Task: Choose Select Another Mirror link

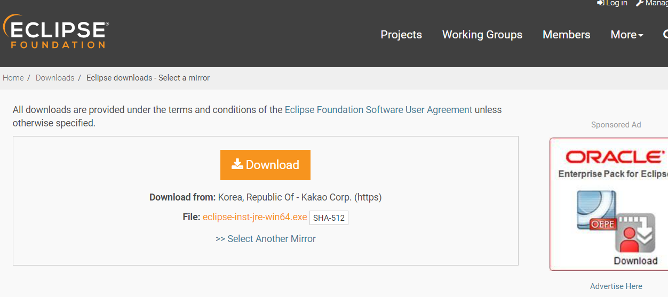Action: [x=266, y=239]
